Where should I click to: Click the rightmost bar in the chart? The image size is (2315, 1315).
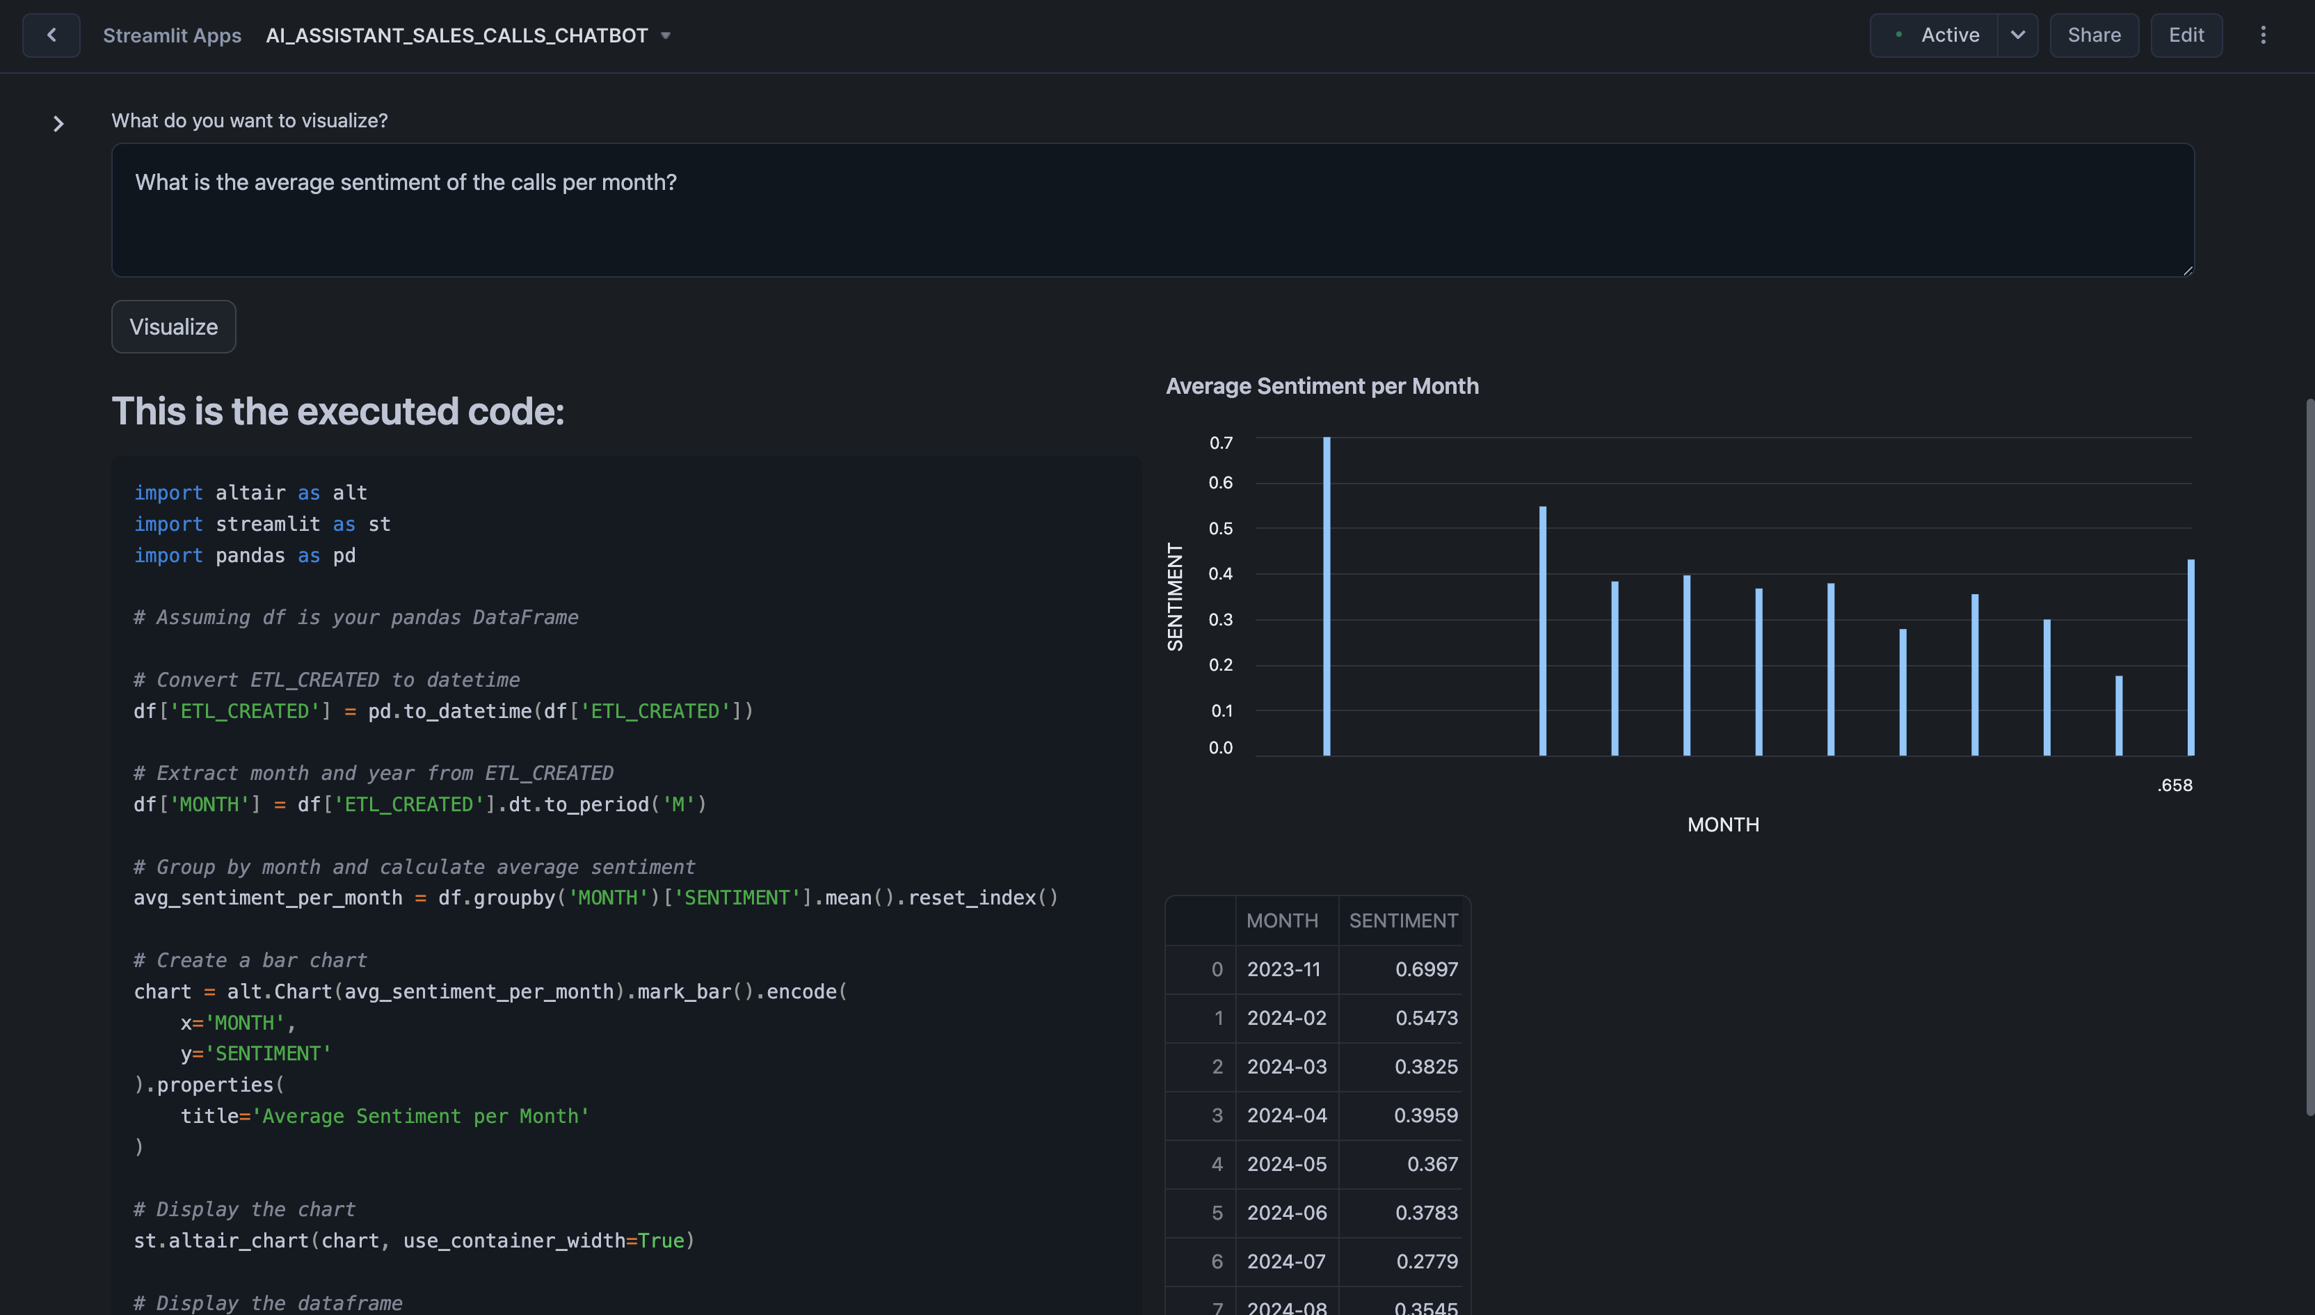coord(2190,657)
